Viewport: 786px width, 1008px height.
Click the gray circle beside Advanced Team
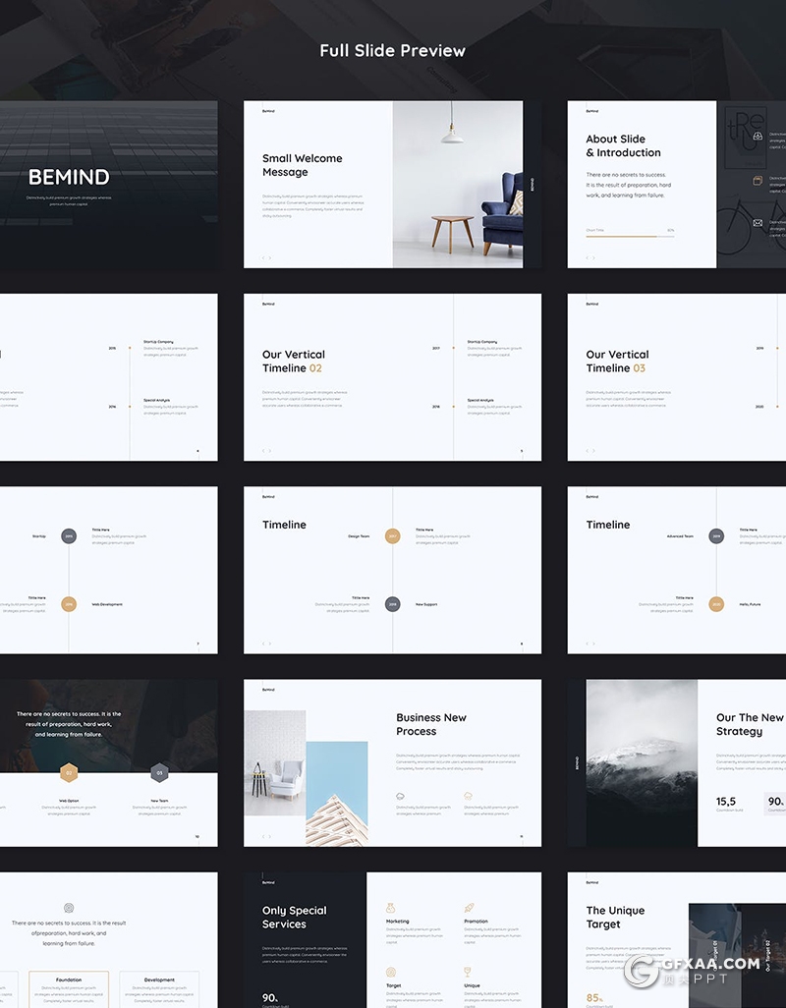[x=716, y=536]
